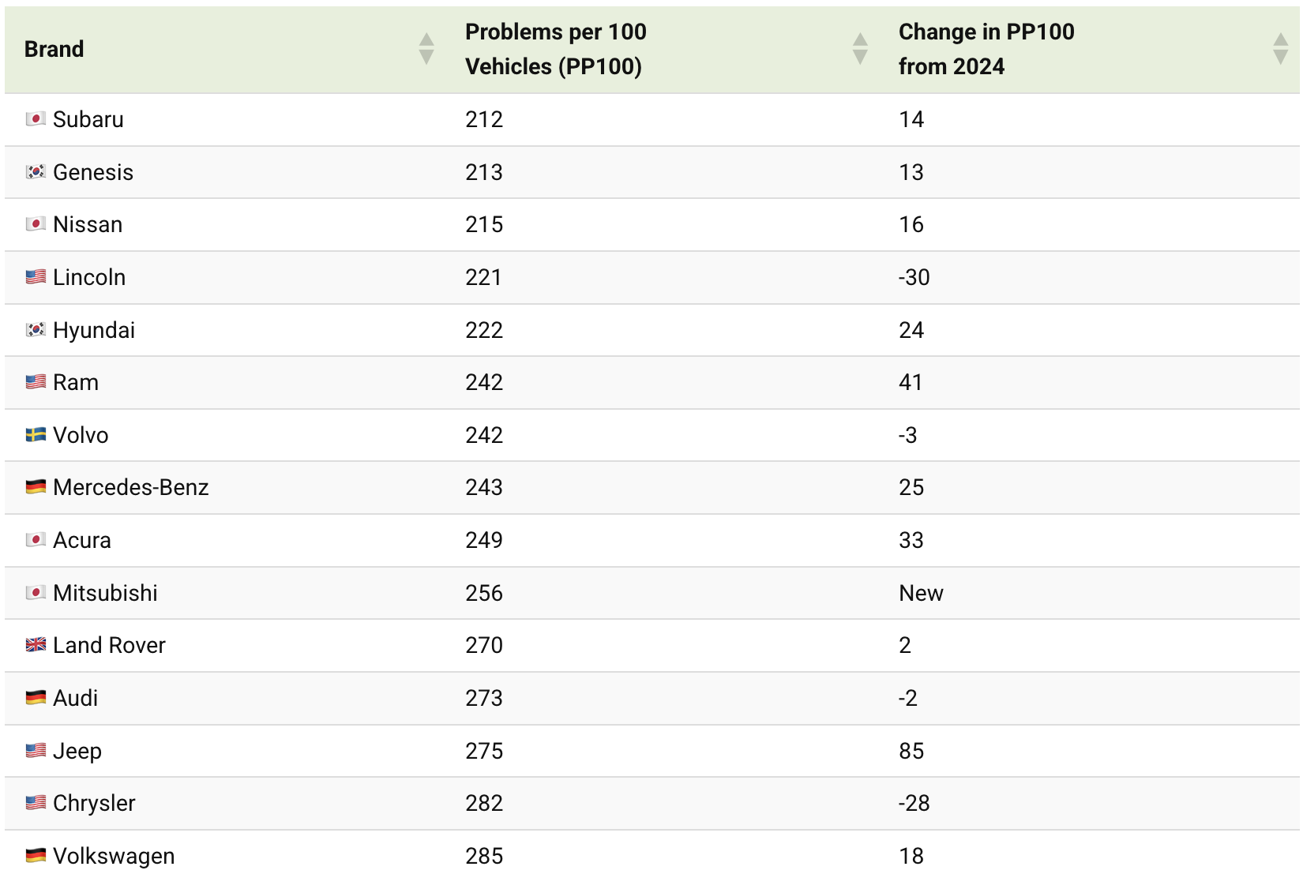The width and height of the screenshot is (1303, 889).
Task: Click the German flag next to Mercedes-Benz
Action: (36, 487)
